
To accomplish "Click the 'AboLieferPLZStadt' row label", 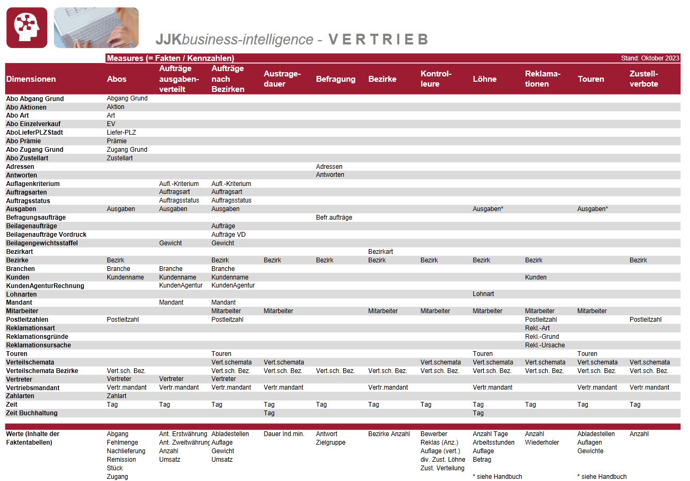I will 34,133.
